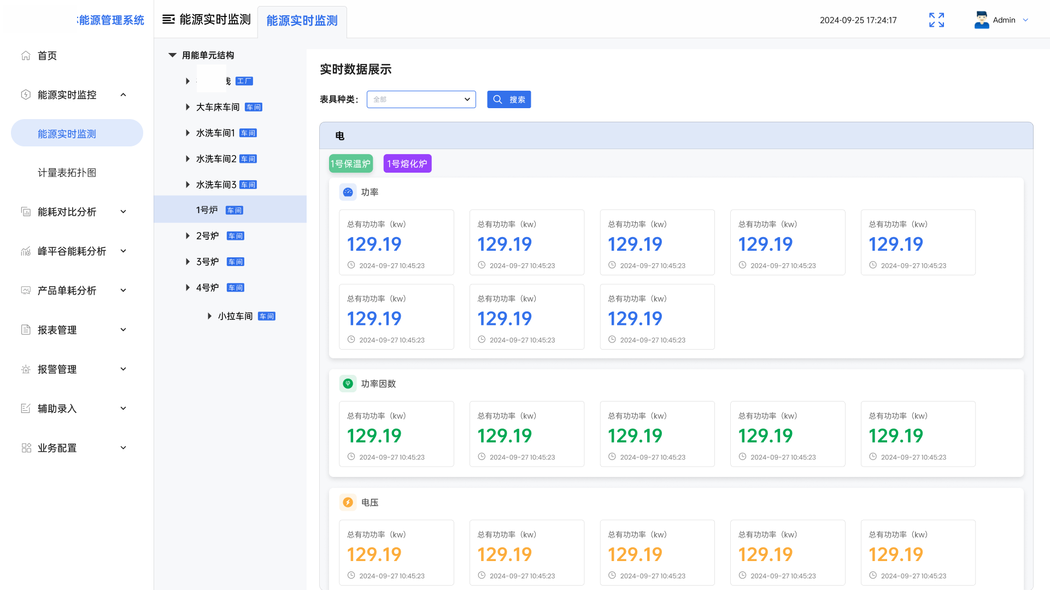Click the 搜索 search button
This screenshot has height=590, width=1050.
pyautogui.click(x=509, y=99)
